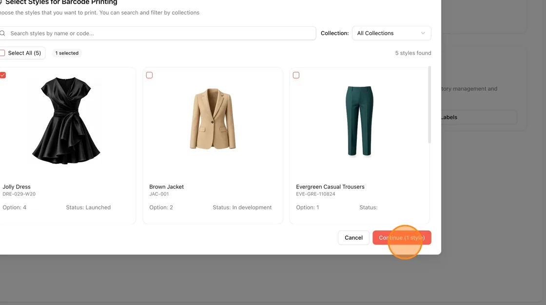Click the code 'DRE-029-W20'
Screen dimensions: 546x305
click(x=19, y=194)
